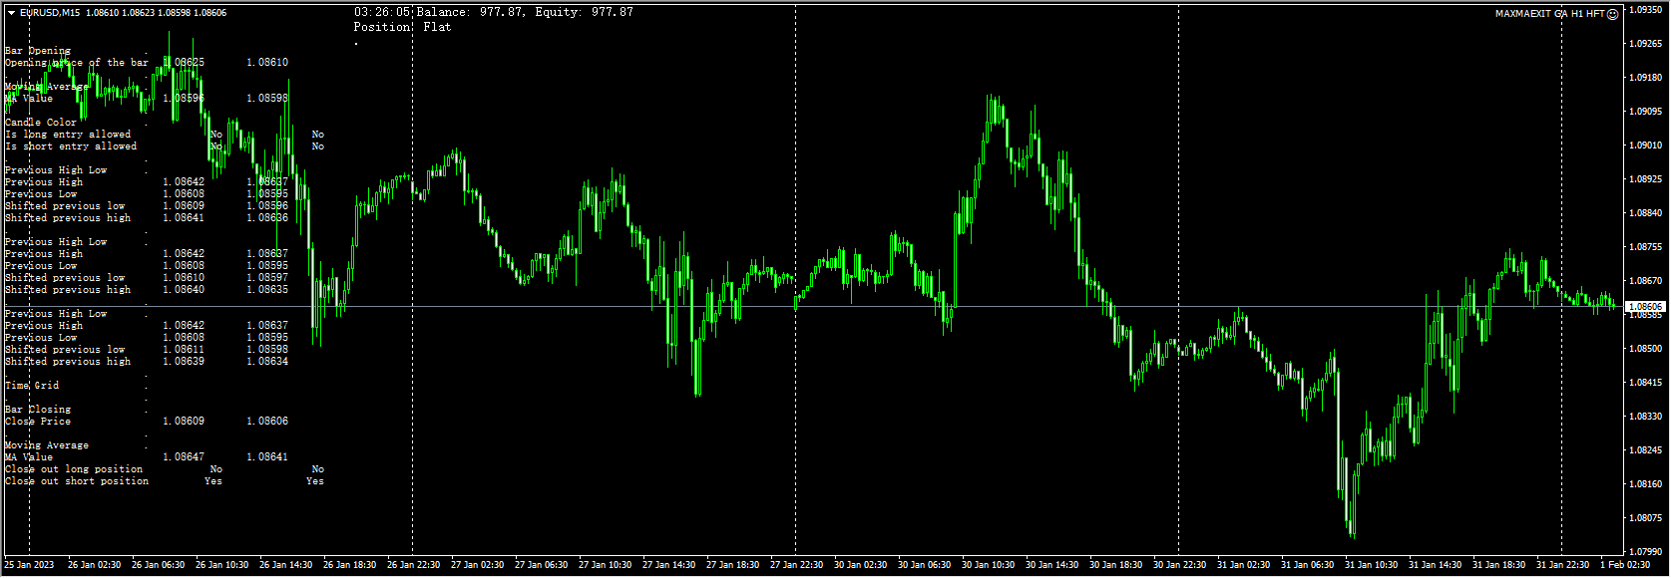The image size is (1671, 578).
Task: Click the 1.09350 price scale label
Action: click(x=1645, y=10)
